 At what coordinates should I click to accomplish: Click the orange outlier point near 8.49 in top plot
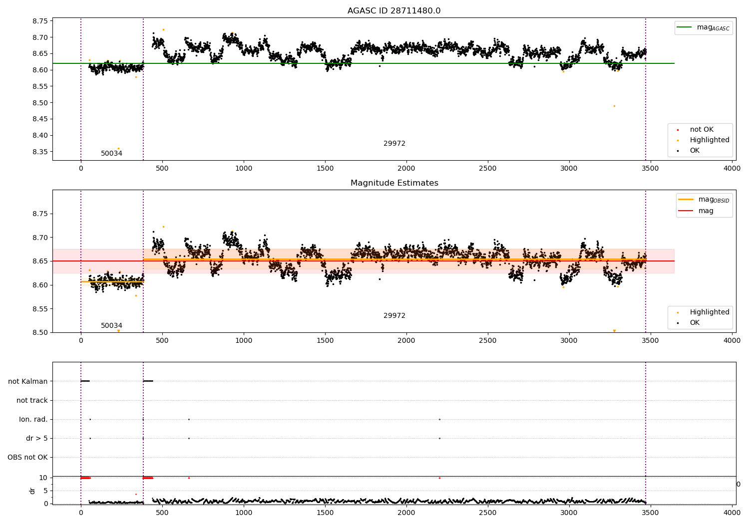(x=614, y=106)
